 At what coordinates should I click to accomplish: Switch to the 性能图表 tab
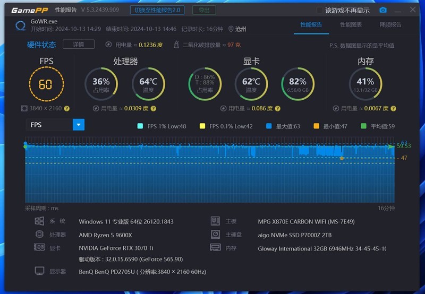click(x=351, y=25)
